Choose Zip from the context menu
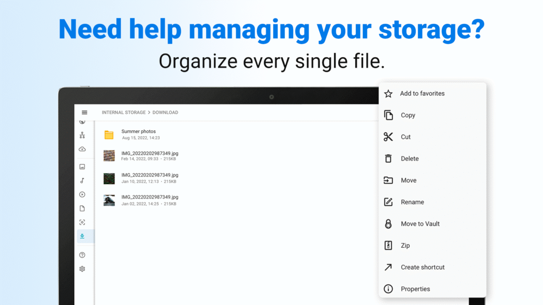543x305 pixels. 406,245
